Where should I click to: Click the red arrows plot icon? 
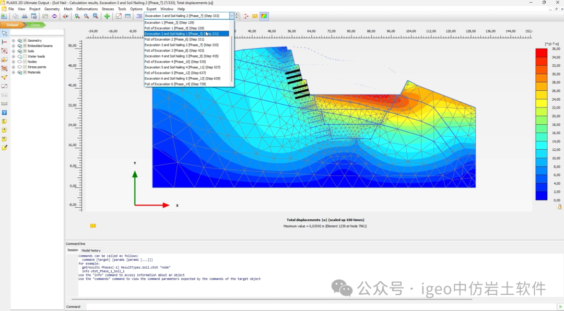(246, 16)
